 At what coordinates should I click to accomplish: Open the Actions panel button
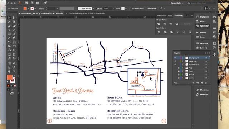coord(203,32)
